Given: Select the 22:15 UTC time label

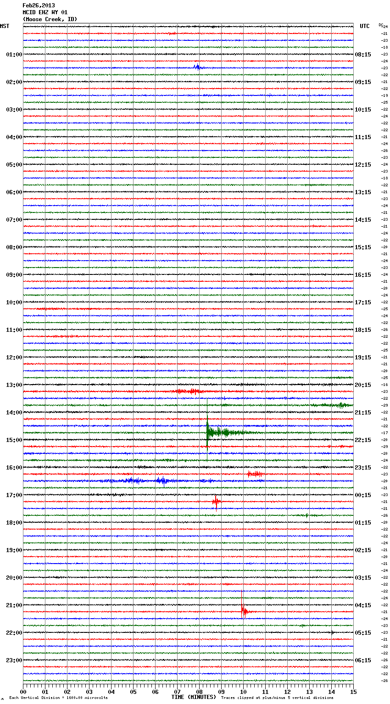Looking at the screenshot, I should click(x=363, y=440).
